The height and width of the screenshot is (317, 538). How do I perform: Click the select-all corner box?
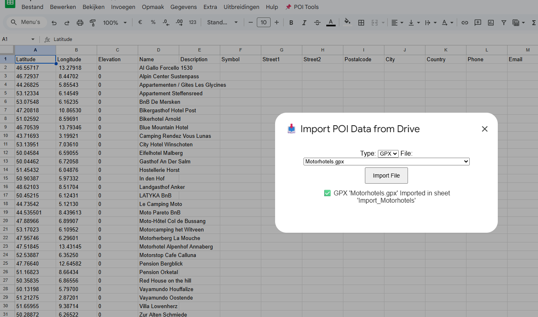click(x=7, y=50)
